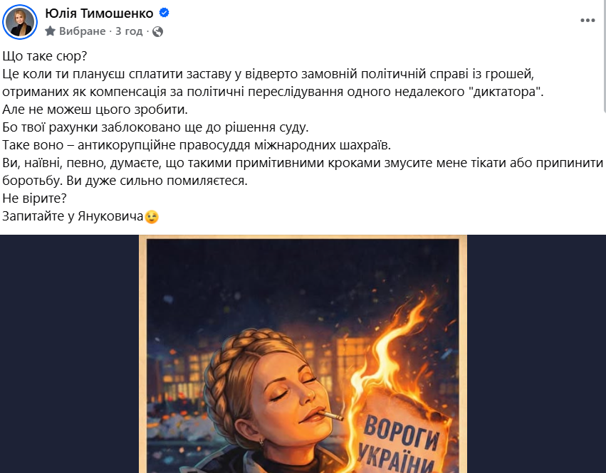Click Юлія Тимошенко's profile avatar
This screenshot has height=473, width=606.
coord(20,22)
